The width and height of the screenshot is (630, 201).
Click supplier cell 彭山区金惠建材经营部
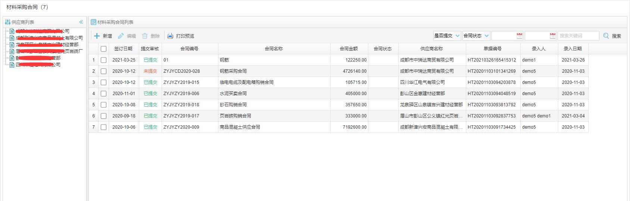click(422, 94)
